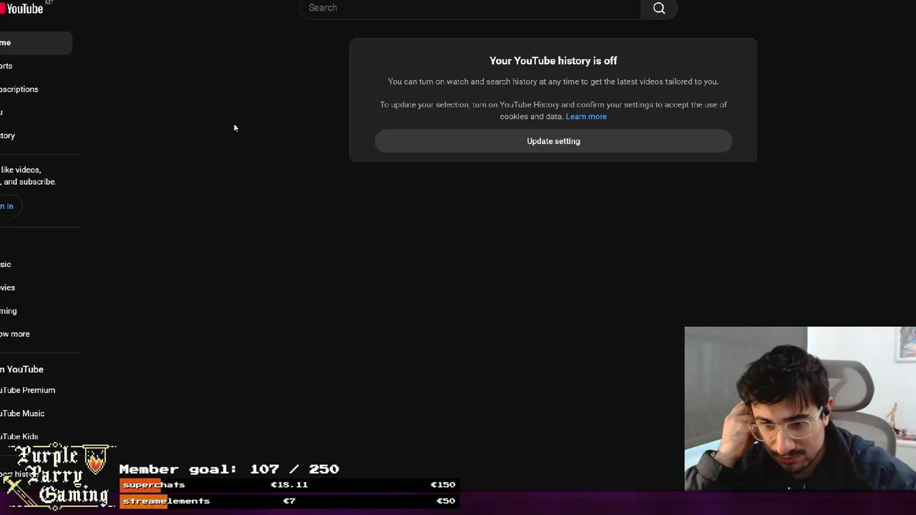The height and width of the screenshot is (515, 916).
Task: Click the magnifier search button
Action: pyautogui.click(x=659, y=9)
